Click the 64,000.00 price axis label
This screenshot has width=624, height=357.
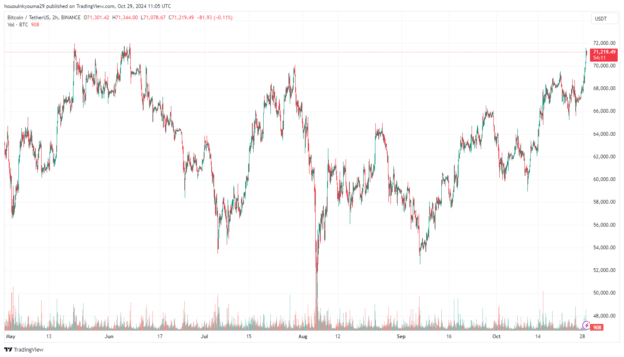[x=604, y=134]
